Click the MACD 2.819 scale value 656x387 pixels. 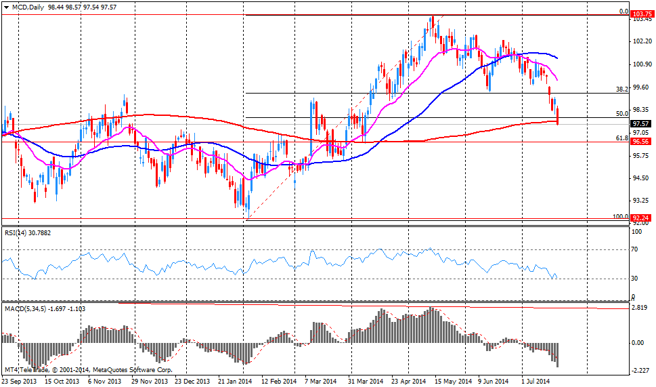coord(640,307)
